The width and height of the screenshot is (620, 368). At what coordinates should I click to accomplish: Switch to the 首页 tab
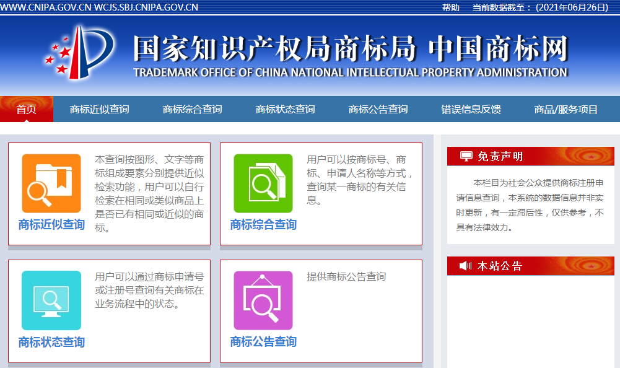[x=27, y=108]
